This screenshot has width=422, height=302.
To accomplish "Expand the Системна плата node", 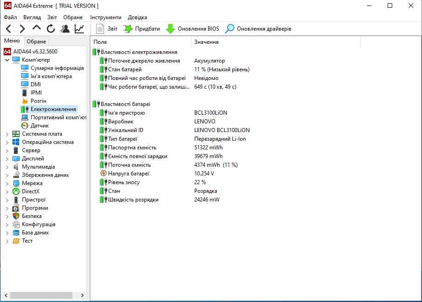I will point(7,134).
